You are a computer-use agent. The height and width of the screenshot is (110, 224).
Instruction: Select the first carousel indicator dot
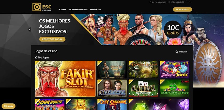coord(106,15)
